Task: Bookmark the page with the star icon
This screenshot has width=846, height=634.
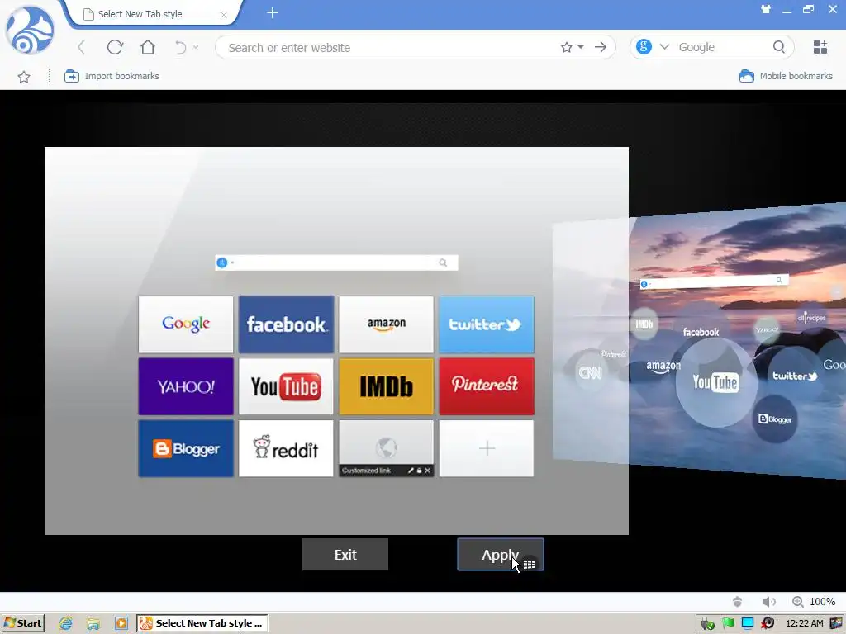Action: point(566,47)
